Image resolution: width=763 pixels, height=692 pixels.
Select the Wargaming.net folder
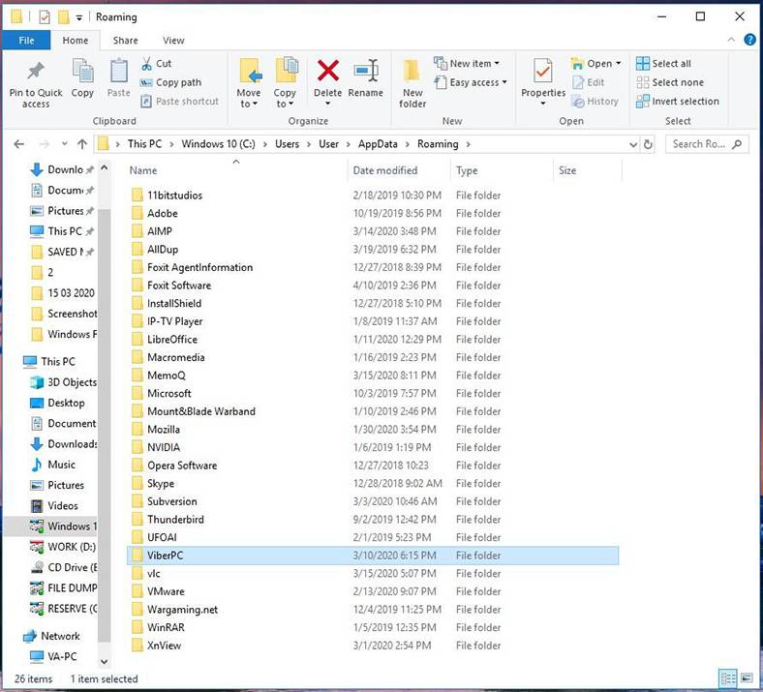point(373,610)
